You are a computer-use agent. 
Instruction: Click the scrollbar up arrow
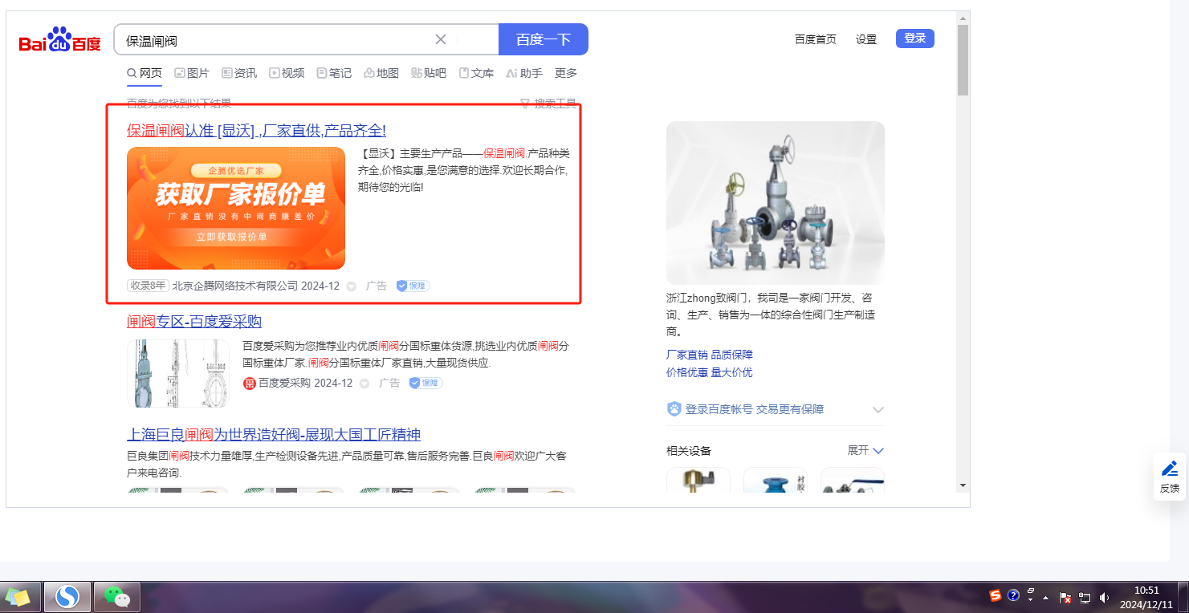coord(963,18)
